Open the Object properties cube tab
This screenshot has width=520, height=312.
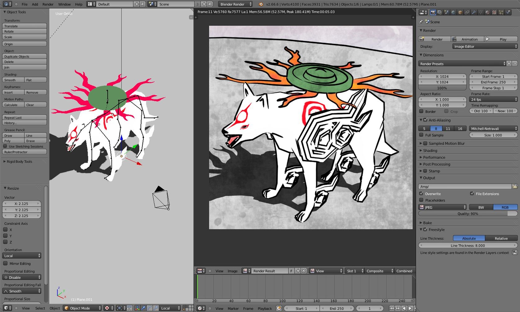[x=460, y=12]
